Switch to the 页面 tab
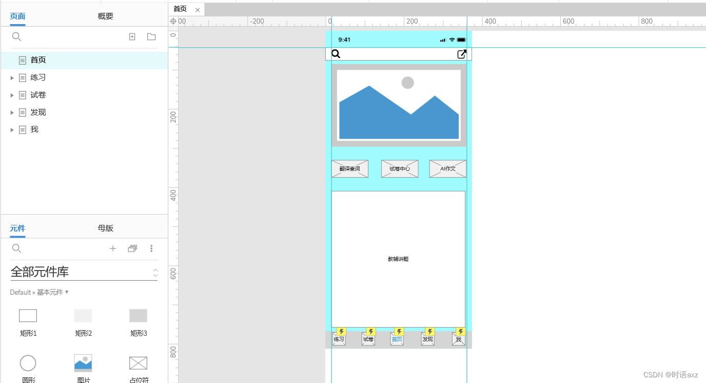 [x=17, y=16]
